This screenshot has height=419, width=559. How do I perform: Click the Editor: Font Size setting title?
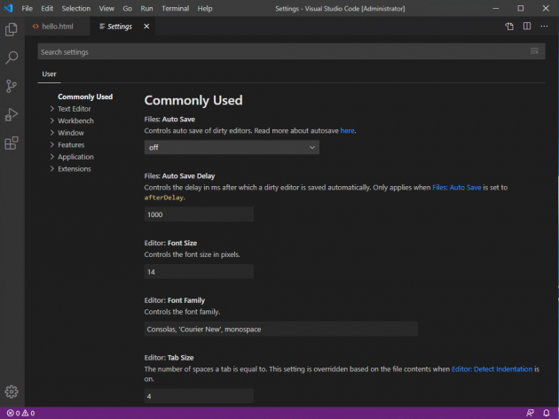click(170, 243)
